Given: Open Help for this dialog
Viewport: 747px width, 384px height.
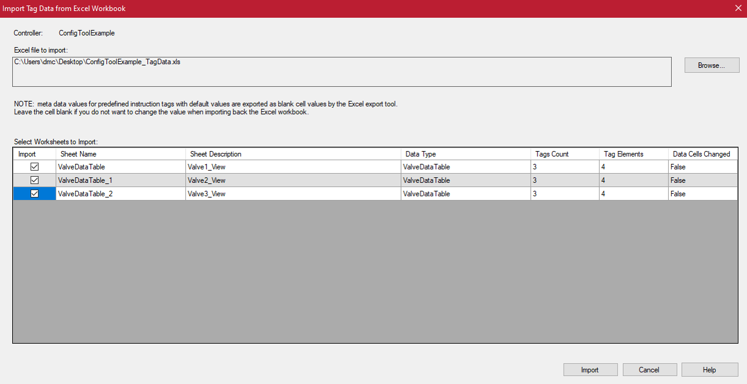Looking at the screenshot, I should pos(708,370).
